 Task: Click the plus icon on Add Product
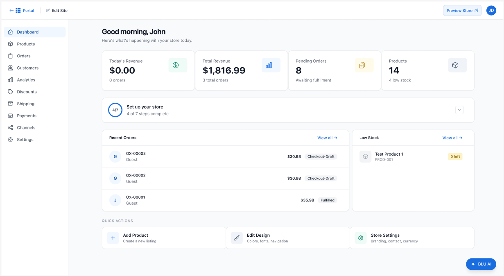113,238
